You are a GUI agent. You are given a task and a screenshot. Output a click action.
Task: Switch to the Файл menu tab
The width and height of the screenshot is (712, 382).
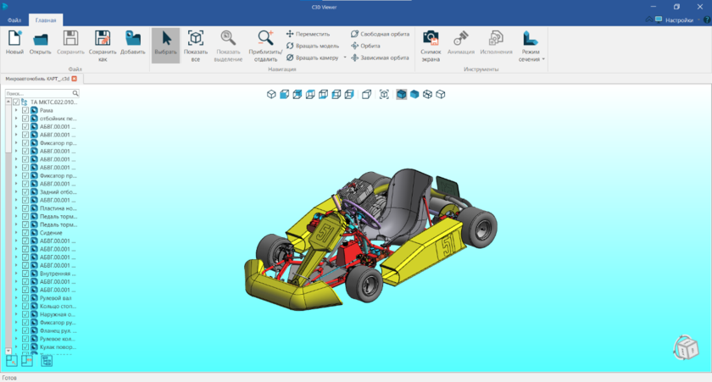click(x=14, y=19)
